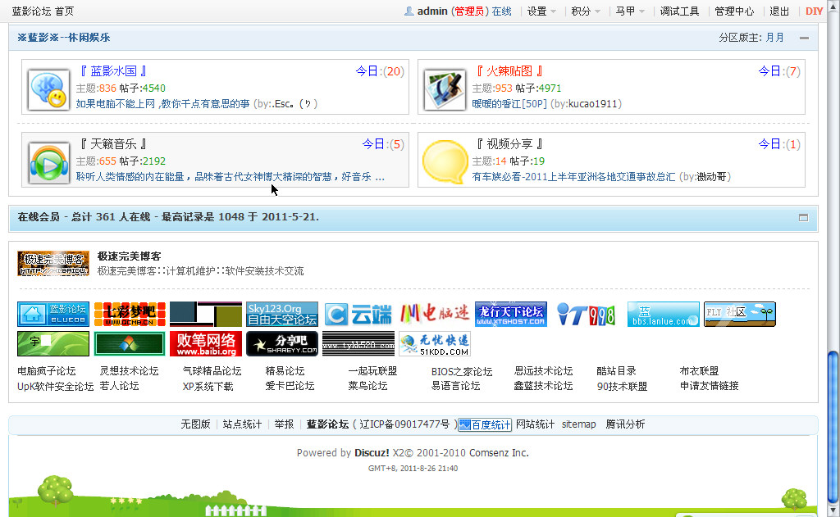
Task: Click the admin user avatar icon
Action: (x=409, y=11)
